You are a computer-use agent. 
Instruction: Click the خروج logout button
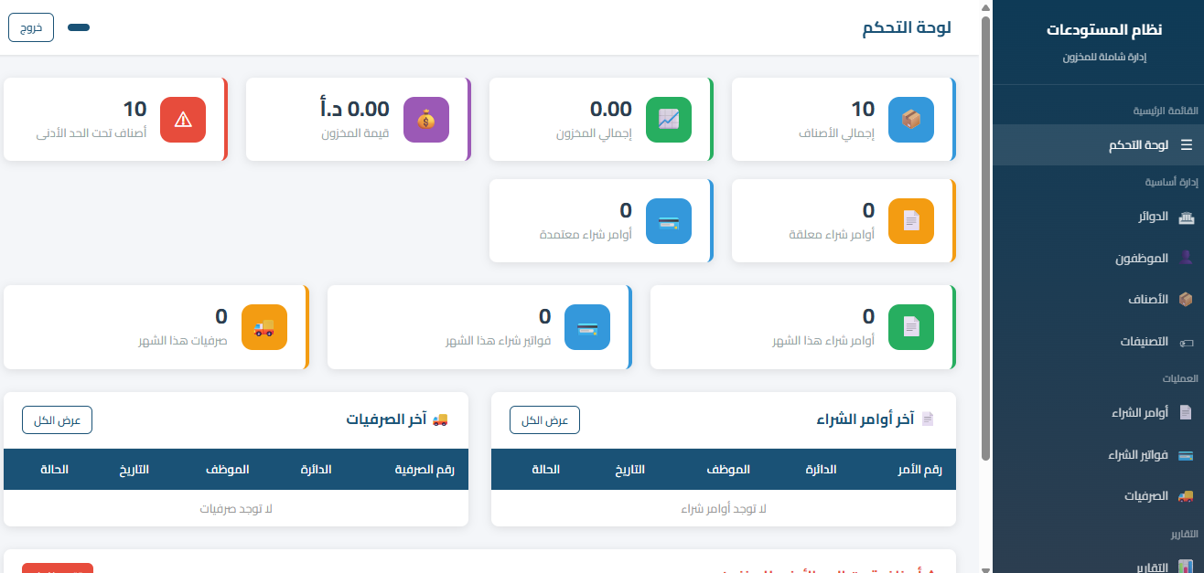coord(31,27)
